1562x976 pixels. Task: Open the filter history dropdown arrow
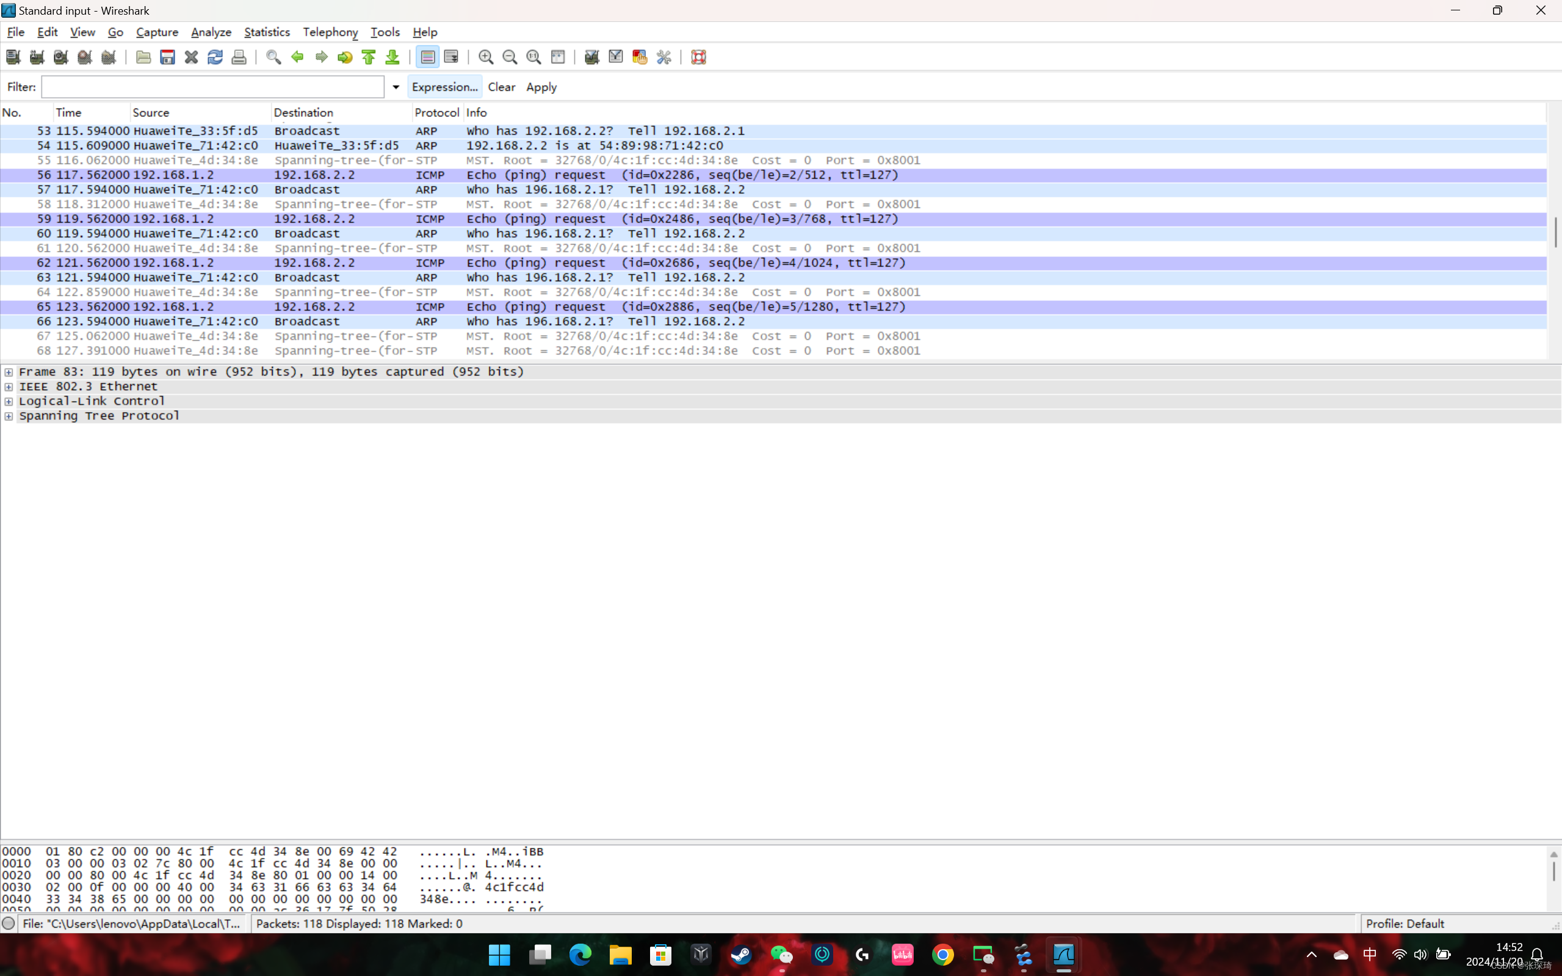click(x=396, y=87)
